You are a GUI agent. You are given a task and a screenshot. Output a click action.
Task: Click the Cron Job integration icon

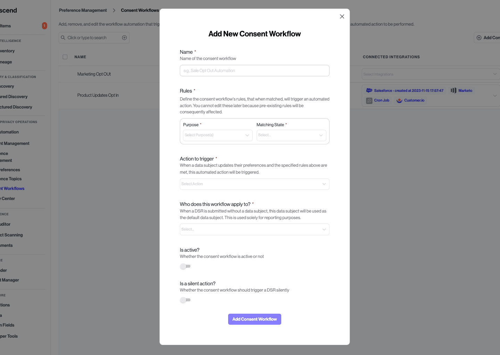point(369,101)
